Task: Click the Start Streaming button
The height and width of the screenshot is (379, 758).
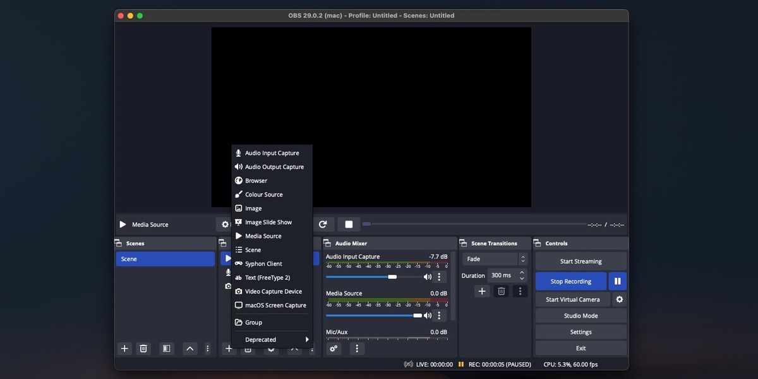Action: click(581, 262)
